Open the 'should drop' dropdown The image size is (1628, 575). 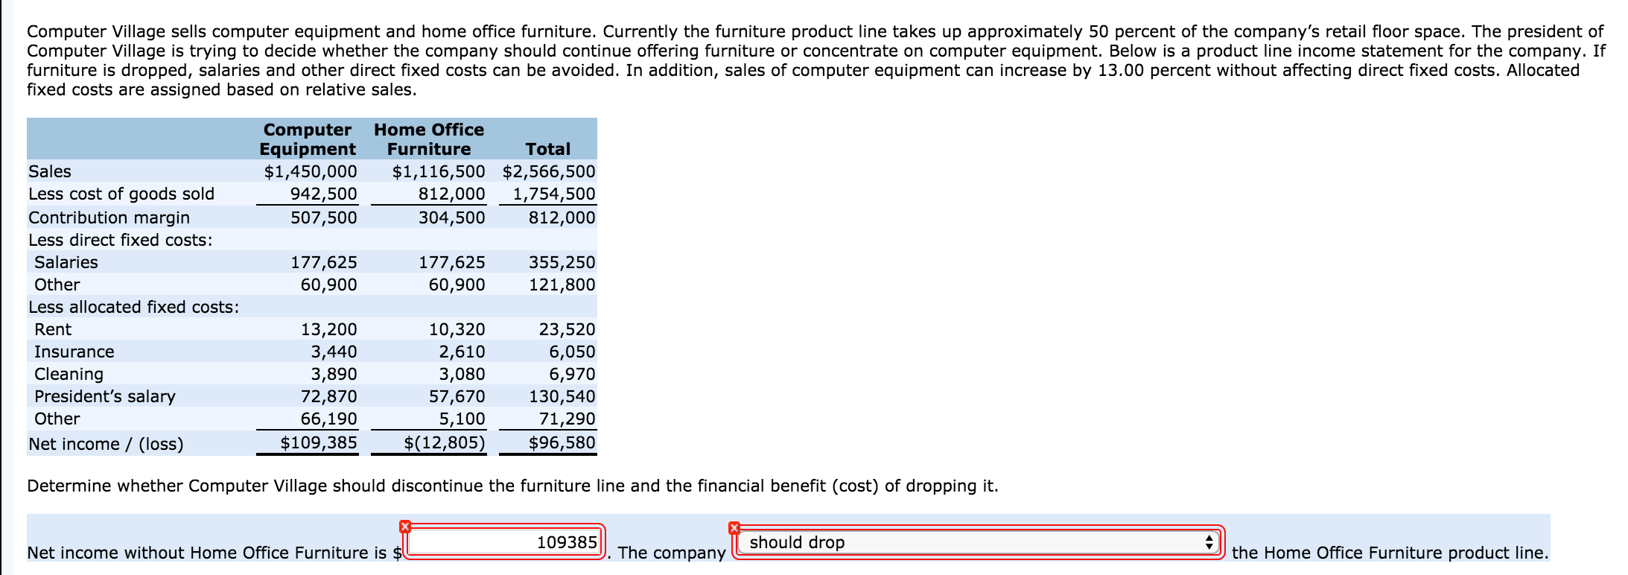tap(978, 542)
